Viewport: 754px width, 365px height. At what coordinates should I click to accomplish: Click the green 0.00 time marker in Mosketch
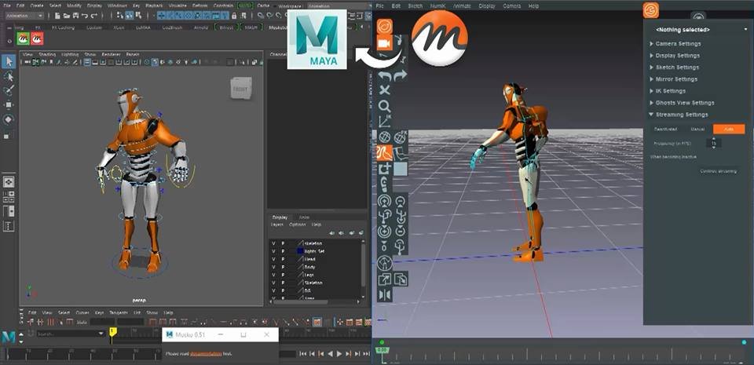[x=382, y=349]
